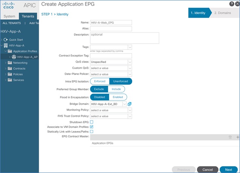Image resolution: width=240 pixels, height=173 pixels.
Task: Click the Networking folder icon
Action: 10,63
